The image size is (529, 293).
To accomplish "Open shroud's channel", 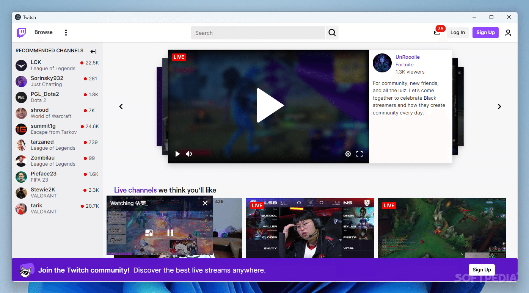I will point(57,113).
